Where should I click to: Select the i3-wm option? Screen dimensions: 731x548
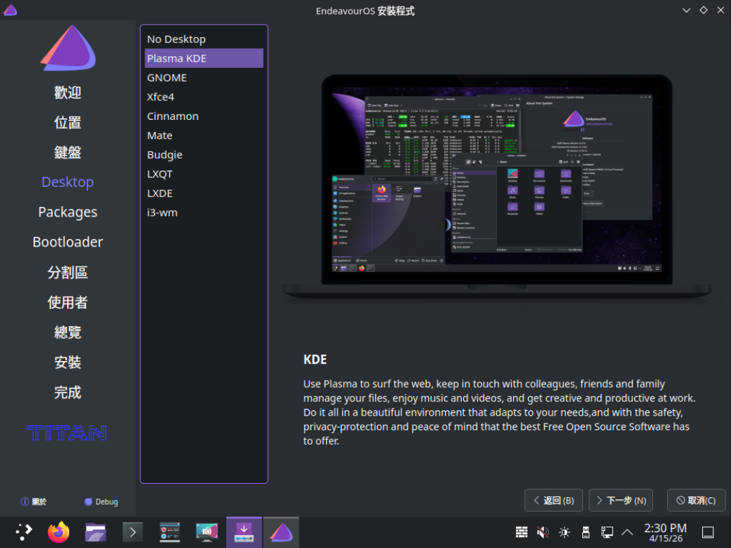[162, 212]
